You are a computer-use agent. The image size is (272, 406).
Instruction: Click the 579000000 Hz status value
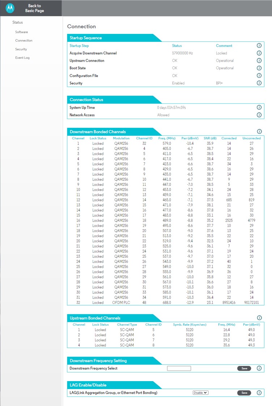coord(182,53)
